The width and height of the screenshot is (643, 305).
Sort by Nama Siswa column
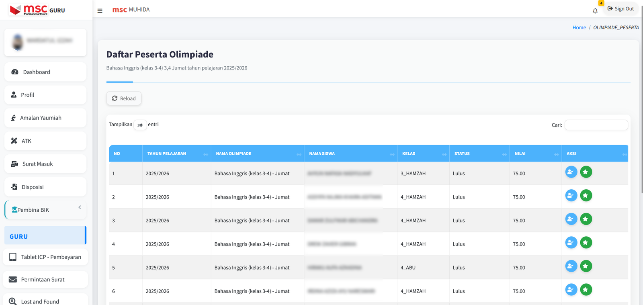coord(350,154)
